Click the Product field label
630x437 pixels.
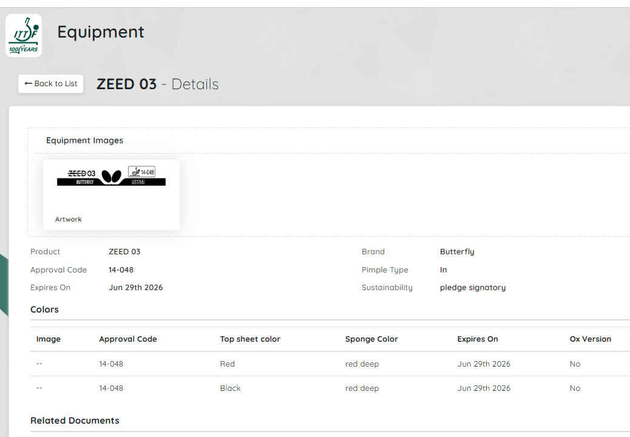(x=45, y=252)
